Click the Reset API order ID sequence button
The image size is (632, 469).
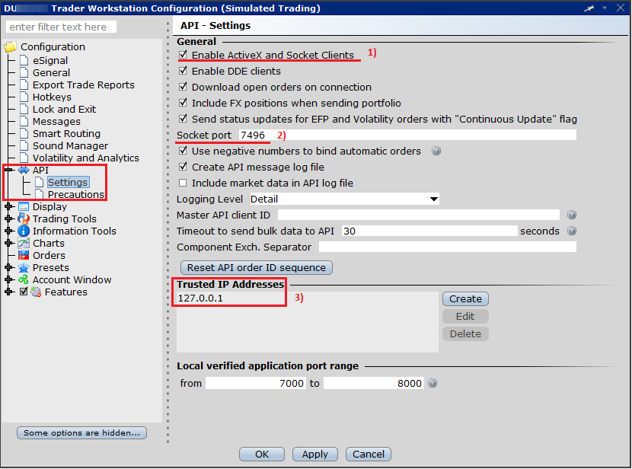[256, 267]
